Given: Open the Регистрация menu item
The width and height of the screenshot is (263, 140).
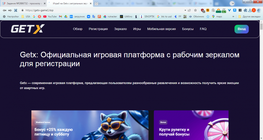Looking at the screenshot, I should click(98, 29).
